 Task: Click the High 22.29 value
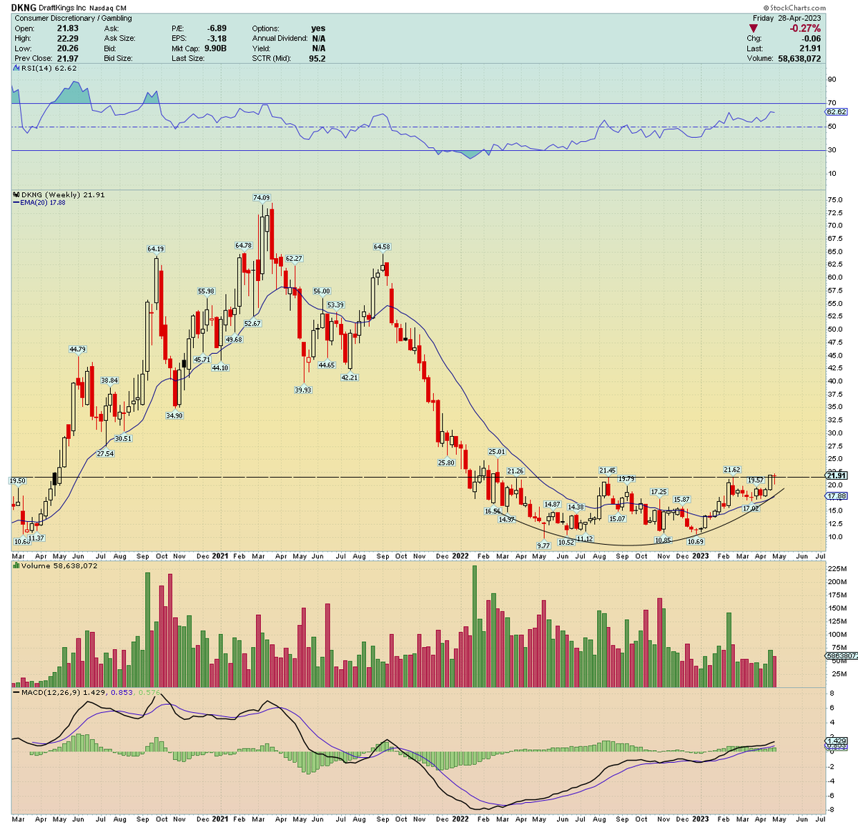(x=68, y=39)
